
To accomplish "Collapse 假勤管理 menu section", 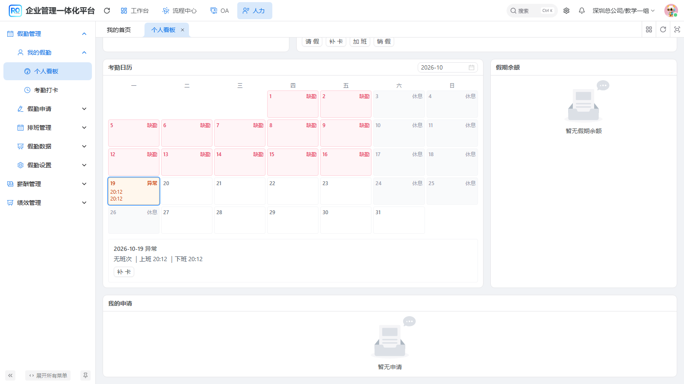I will pyautogui.click(x=47, y=34).
